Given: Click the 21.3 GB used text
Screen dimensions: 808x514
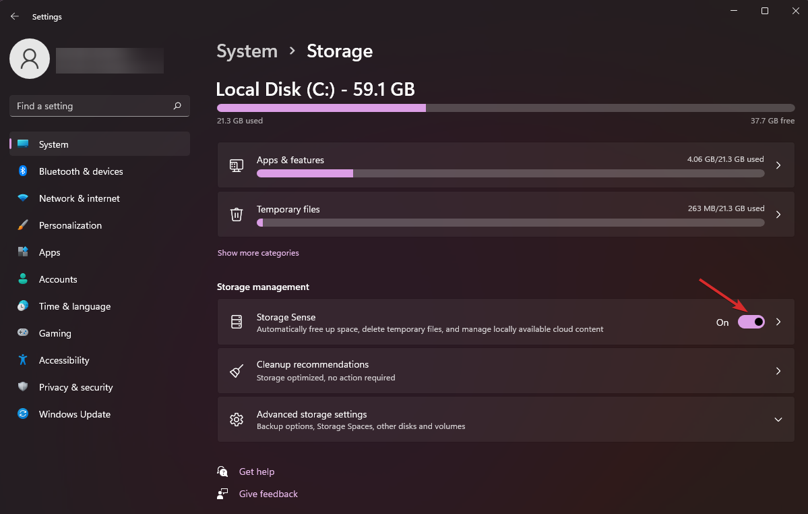Looking at the screenshot, I should pos(240,121).
